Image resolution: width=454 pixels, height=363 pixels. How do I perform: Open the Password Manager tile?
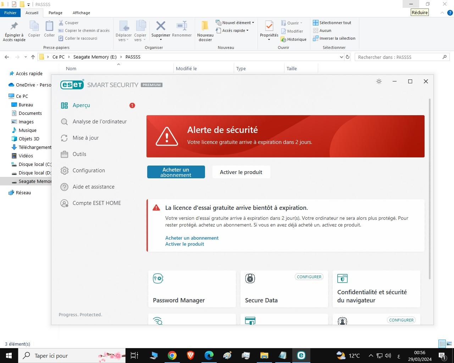click(x=192, y=289)
